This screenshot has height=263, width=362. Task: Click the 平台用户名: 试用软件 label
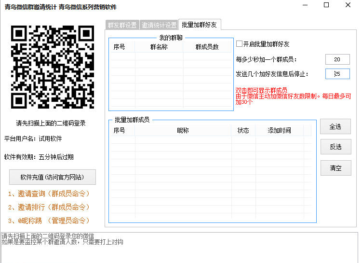33,138
